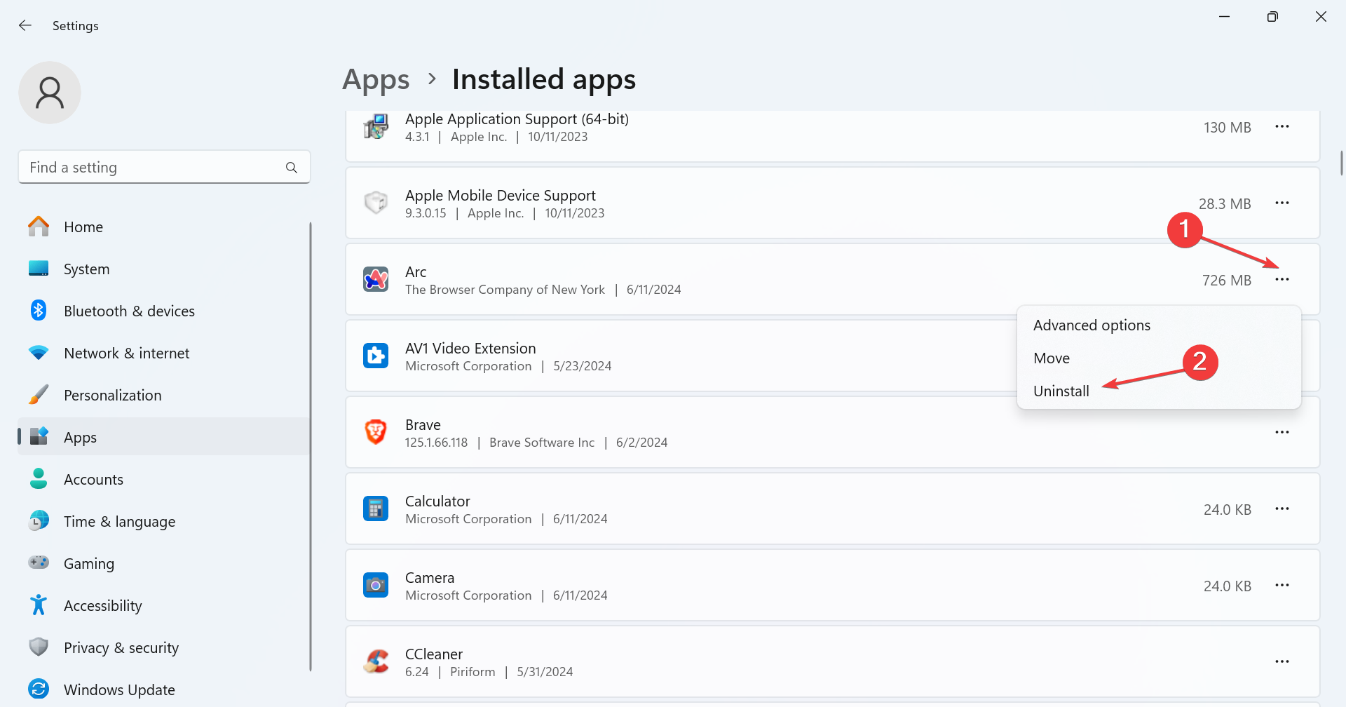Open Gaming settings

[x=164, y=563]
